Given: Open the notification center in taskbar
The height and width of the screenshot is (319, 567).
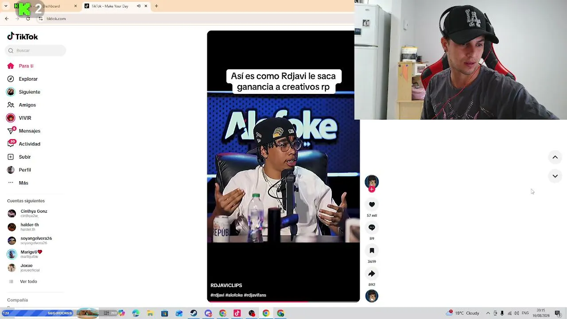Looking at the screenshot, I should coord(558,313).
